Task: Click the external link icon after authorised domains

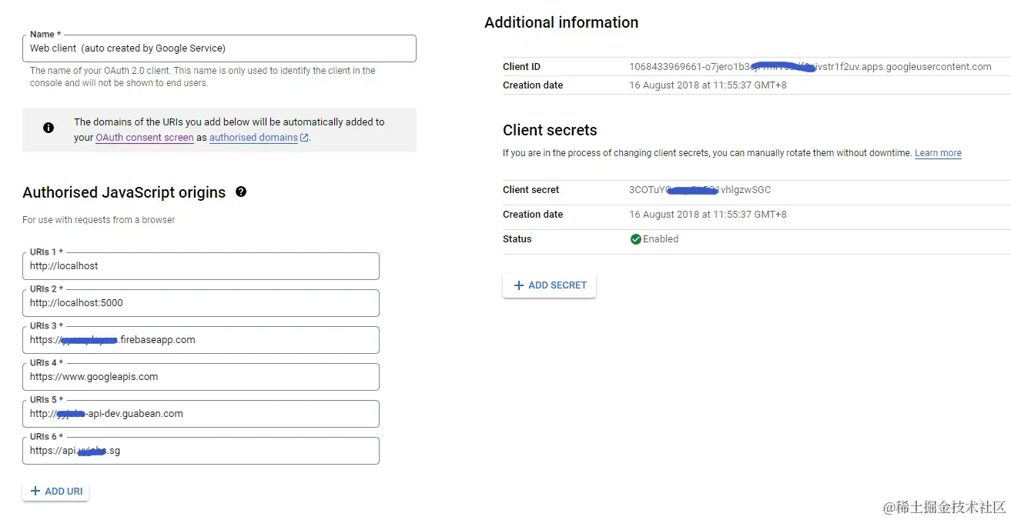Action: pos(304,138)
